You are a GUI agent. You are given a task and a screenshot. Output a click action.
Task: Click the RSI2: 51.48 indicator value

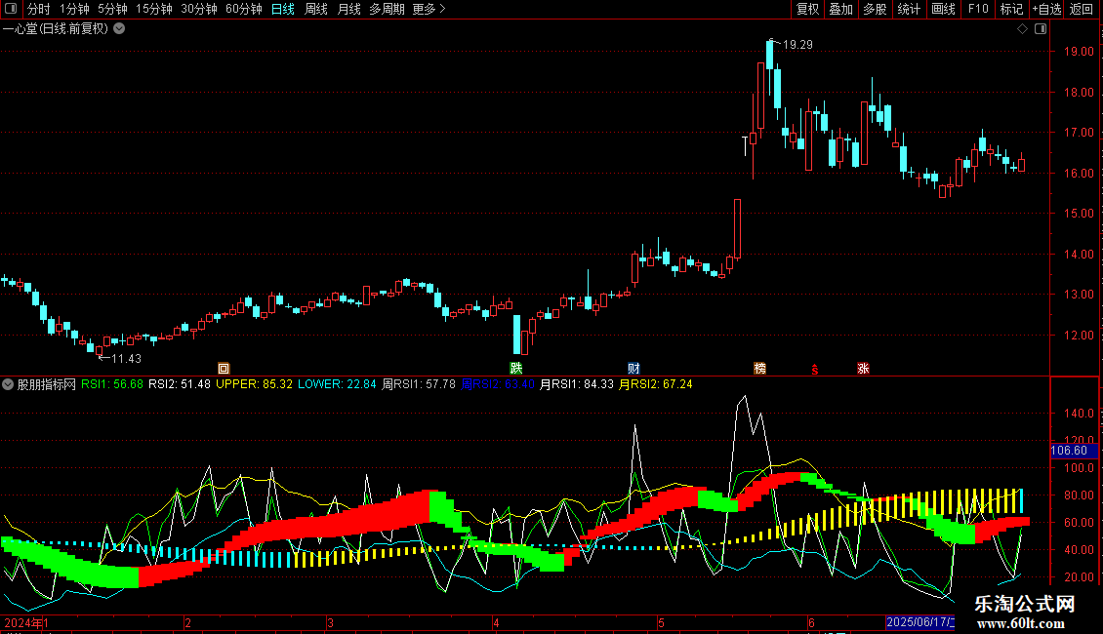(180, 384)
